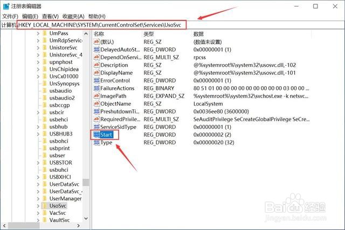Click the rpcss data cell
345x230 pixels.
pos(199,58)
